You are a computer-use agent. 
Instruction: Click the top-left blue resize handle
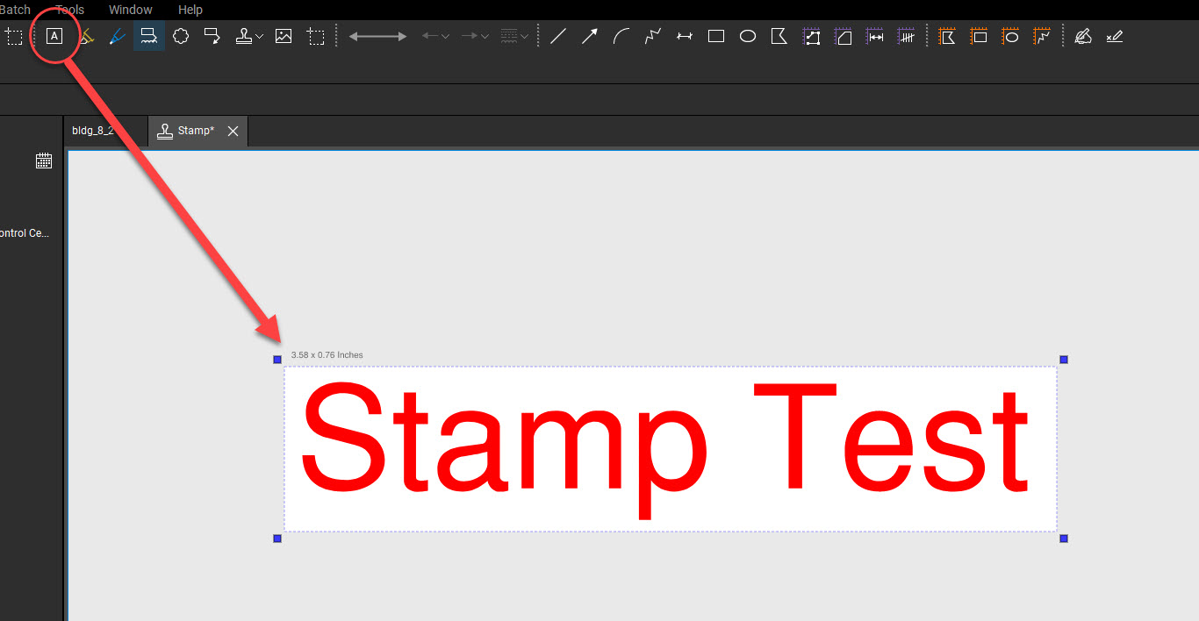coord(277,360)
